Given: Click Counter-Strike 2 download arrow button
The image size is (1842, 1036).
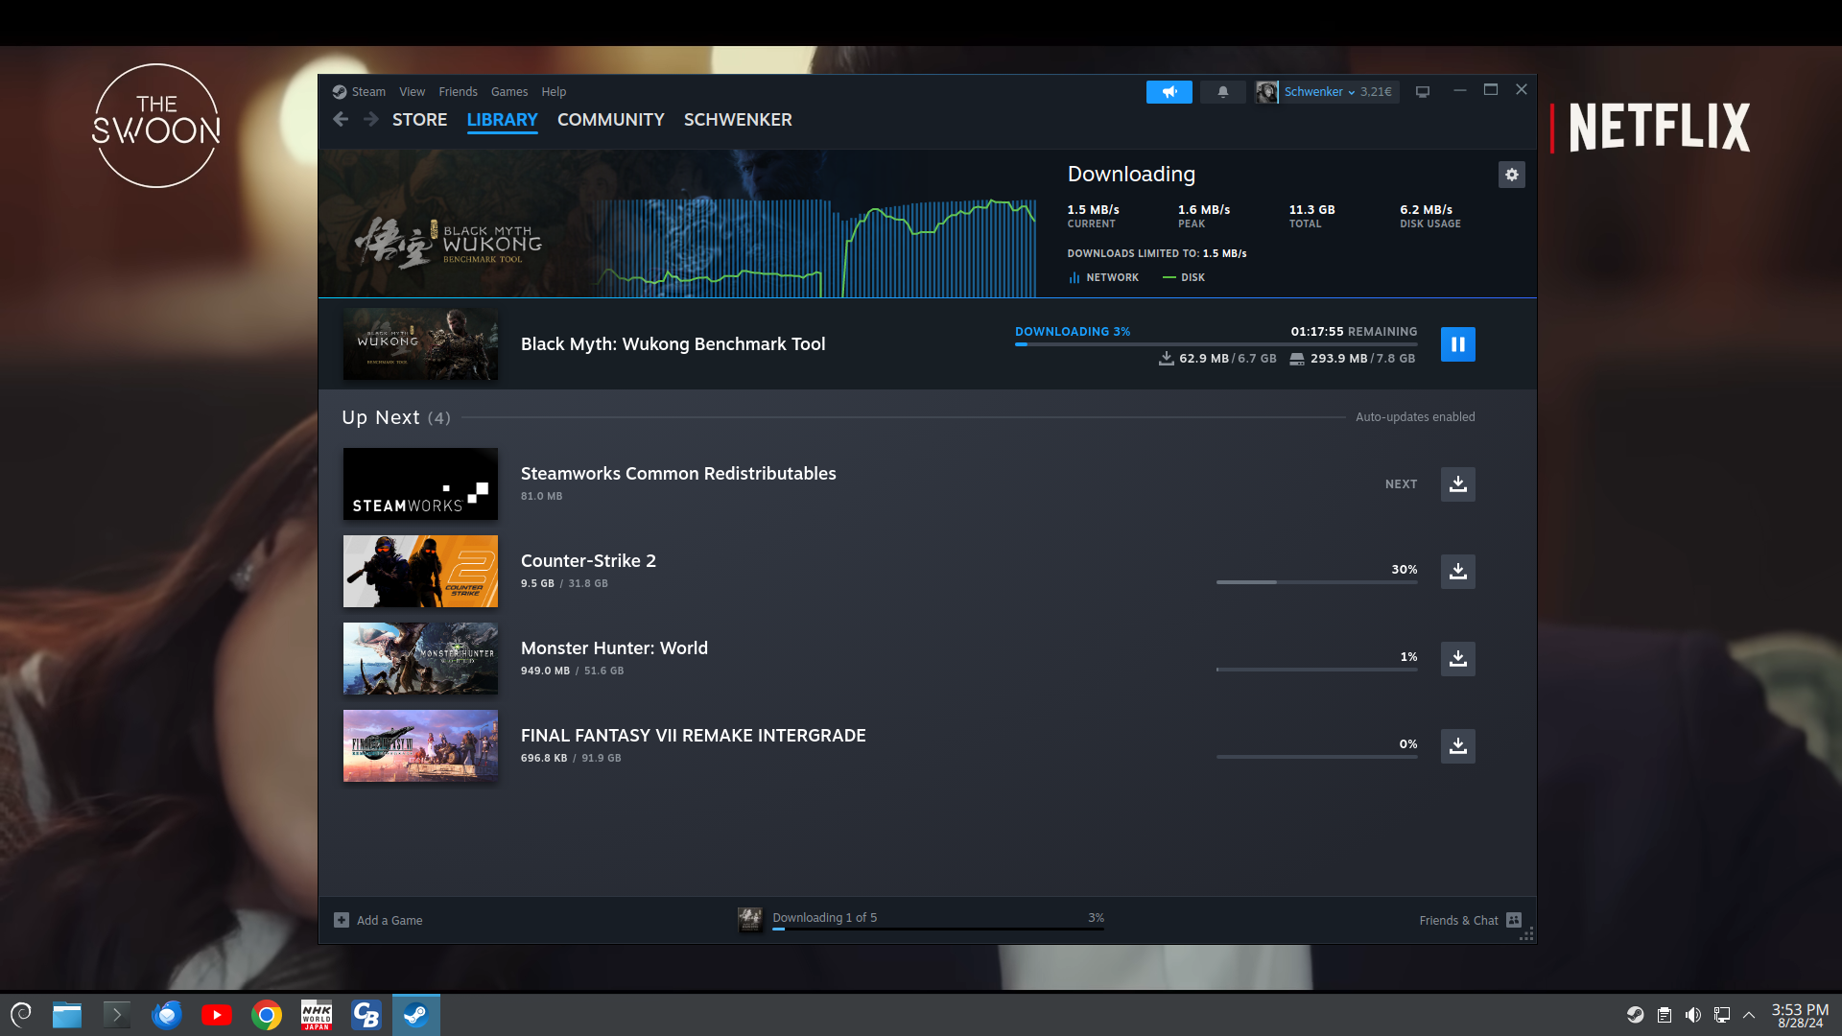Looking at the screenshot, I should [1457, 572].
